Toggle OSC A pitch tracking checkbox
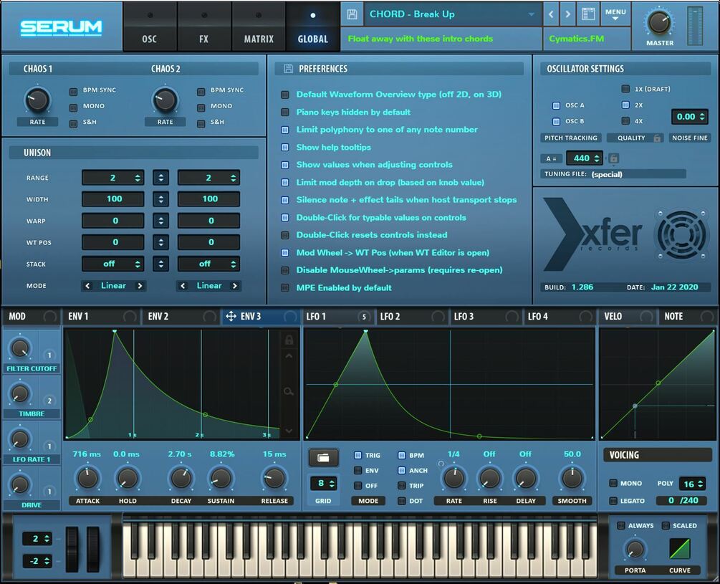Screen dimensions: 720x584 point(556,105)
